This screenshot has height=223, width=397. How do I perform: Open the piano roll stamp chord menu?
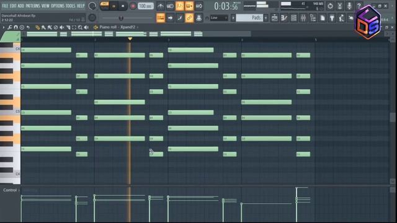(x=22, y=27)
